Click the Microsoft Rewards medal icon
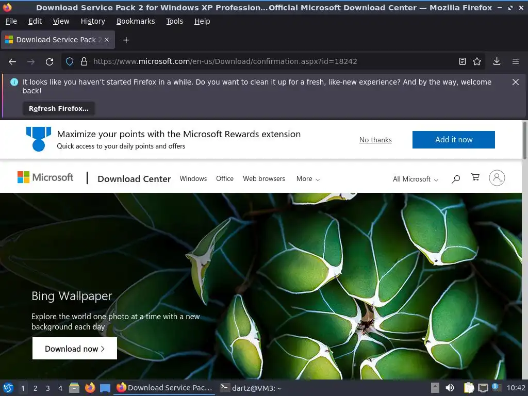 pyautogui.click(x=38, y=139)
